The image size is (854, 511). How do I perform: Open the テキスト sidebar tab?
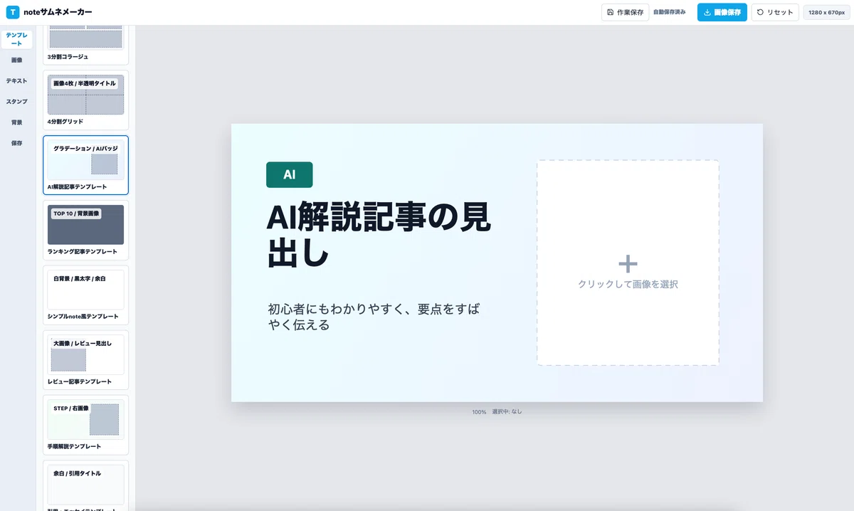[x=18, y=81]
